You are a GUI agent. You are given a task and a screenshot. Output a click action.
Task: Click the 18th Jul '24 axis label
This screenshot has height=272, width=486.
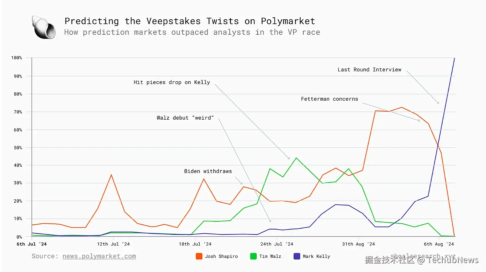tap(195, 244)
